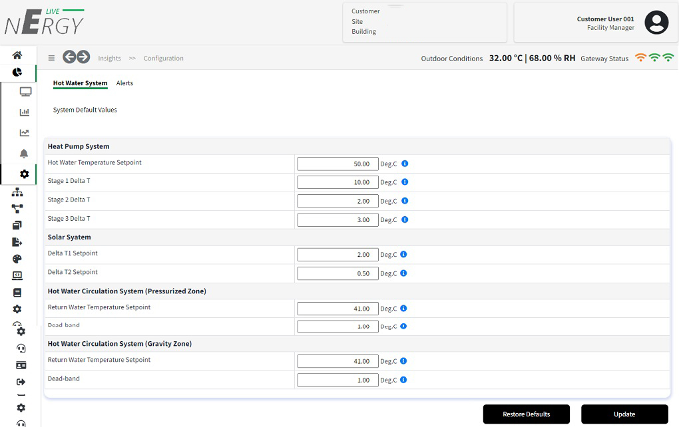
Task: Focus Pressurized Zone Dead band field
Action: pyautogui.click(x=338, y=326)
